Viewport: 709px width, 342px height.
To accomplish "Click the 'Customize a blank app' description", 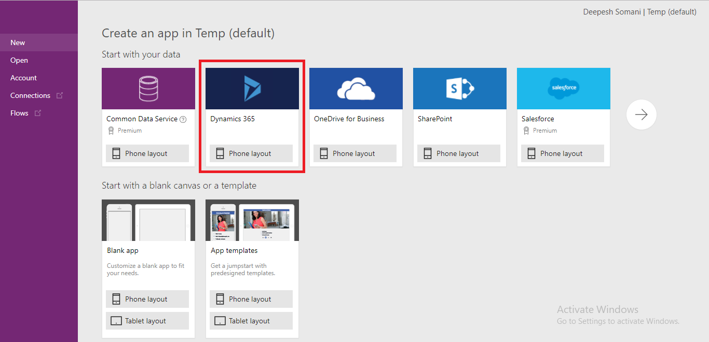I will pos(146,269).
